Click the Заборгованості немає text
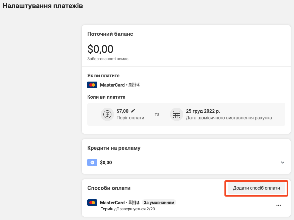Viewport: 294px width, 220px height. [x=108, y=59]
